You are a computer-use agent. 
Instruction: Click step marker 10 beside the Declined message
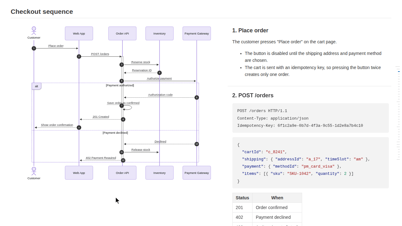point(197,144)
